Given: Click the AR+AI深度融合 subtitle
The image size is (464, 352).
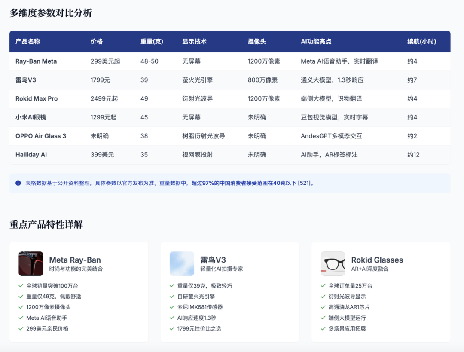Looking at the screenshot, I should click(x=369, y=269).
